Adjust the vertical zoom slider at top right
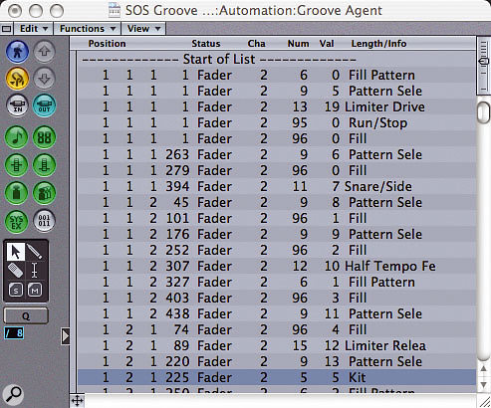 tap(483, 62)
